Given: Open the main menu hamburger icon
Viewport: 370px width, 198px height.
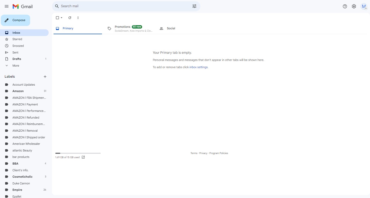Looking at the screenshot, I should point(7,6).
